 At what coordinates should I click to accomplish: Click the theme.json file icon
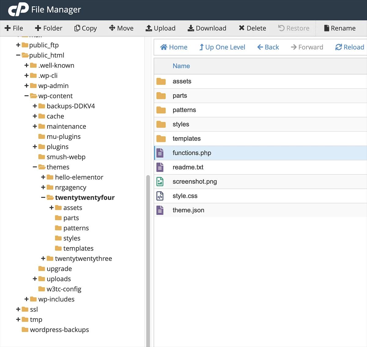pos(160,210)
